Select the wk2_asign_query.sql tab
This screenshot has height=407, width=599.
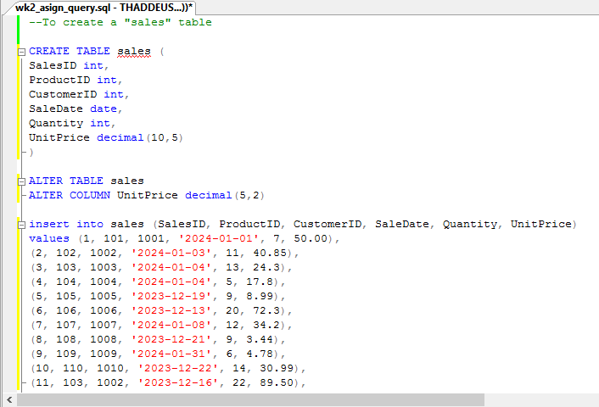(104, 8)
